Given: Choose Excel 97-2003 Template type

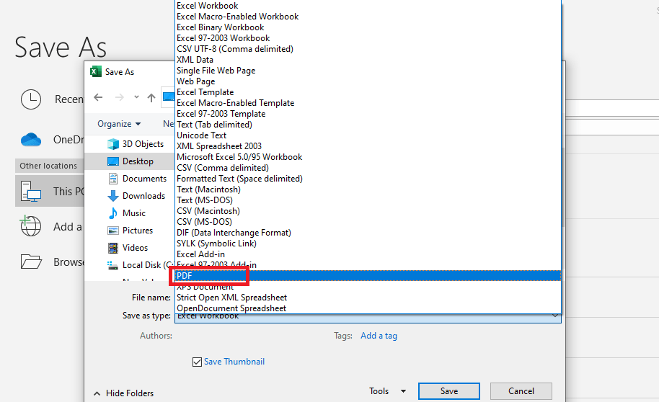Looking at the screenshot, I should [x=368, y=113].
